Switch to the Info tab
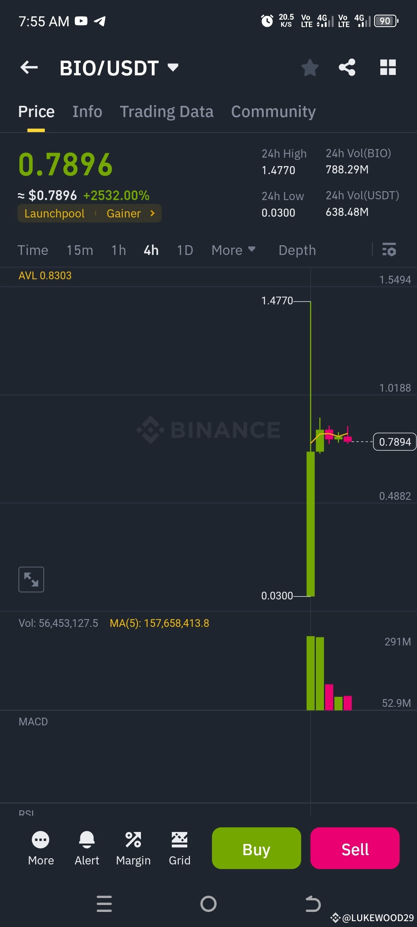417x927 pixels. (87, 111)
